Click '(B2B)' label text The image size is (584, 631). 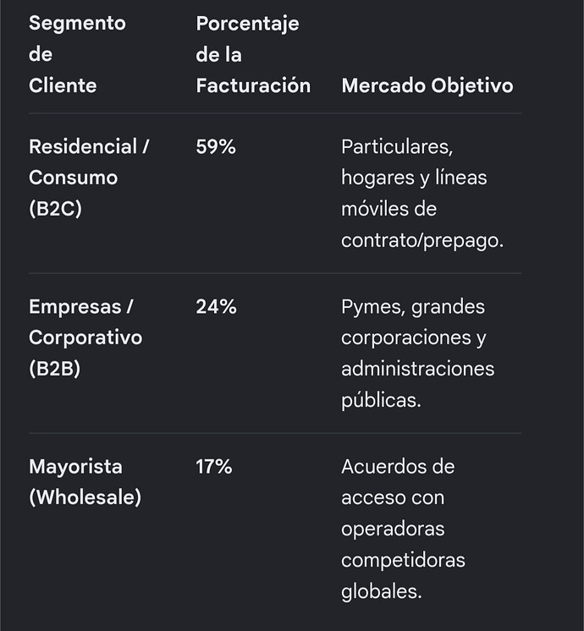[54, 368]
